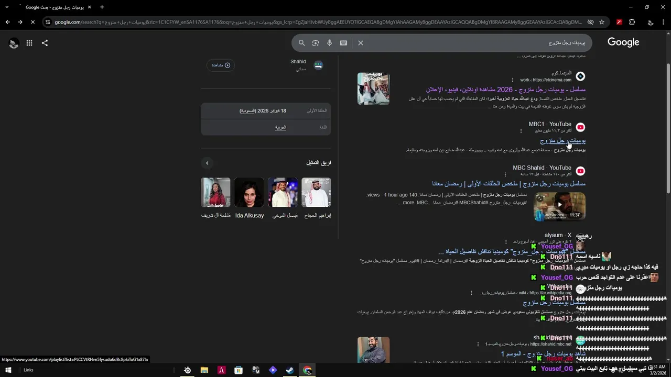Open File Explorer from the taskbar
Viewport: 671px width, 377px height.
204,370
